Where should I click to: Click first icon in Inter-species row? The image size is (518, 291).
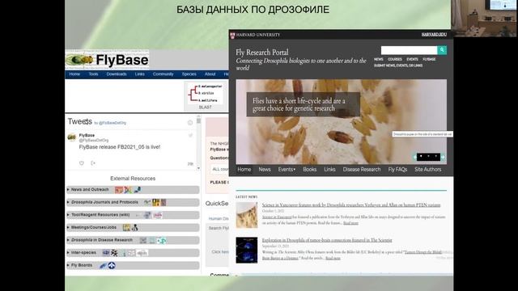[106, 253]
